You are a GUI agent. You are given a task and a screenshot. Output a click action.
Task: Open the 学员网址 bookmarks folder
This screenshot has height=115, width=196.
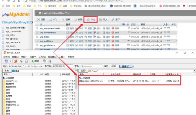[76, 6]
